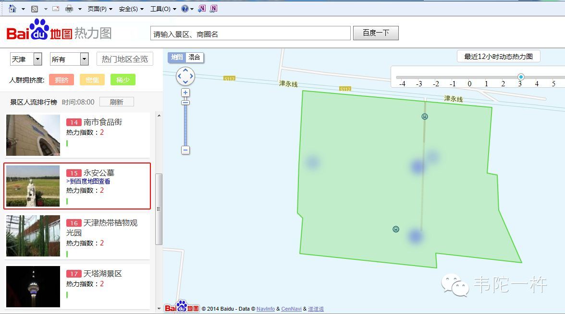Click the lower station marker on the map
The width and height of the screenshot is (565, 314).
(x=396, y=229)
